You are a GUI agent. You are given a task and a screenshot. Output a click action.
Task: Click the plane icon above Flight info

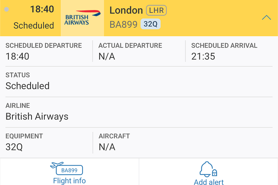point(58,166)
